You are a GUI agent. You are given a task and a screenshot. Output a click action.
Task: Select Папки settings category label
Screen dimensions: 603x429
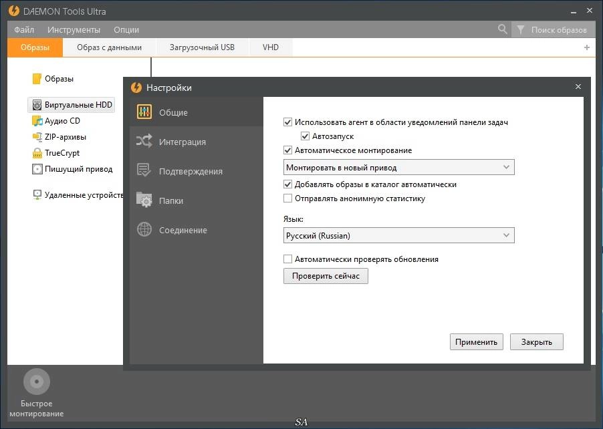pos(171,200)
